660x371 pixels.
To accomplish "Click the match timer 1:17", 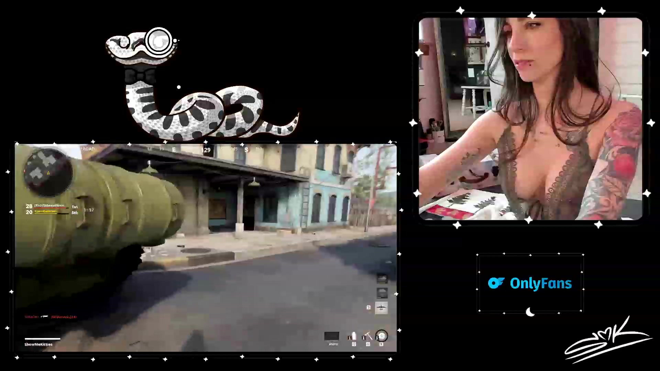I will (x=89, y=210).
